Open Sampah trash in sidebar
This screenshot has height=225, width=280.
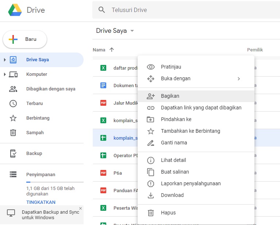pyautogui.click(x=35, y=133)
